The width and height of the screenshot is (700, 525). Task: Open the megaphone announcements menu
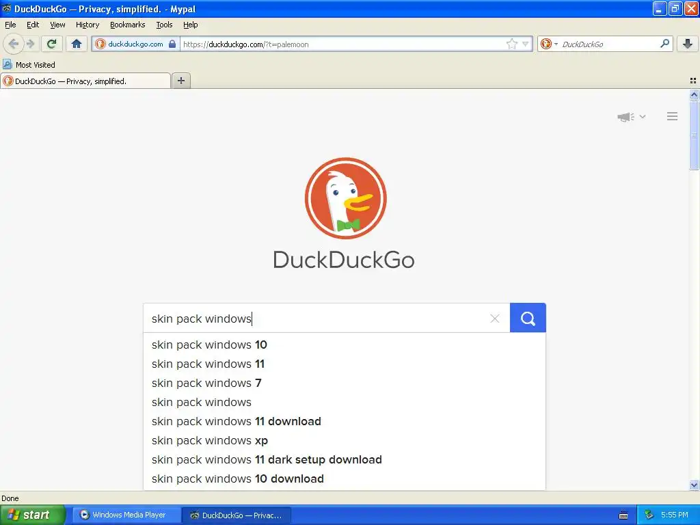(x=631, y=117)
